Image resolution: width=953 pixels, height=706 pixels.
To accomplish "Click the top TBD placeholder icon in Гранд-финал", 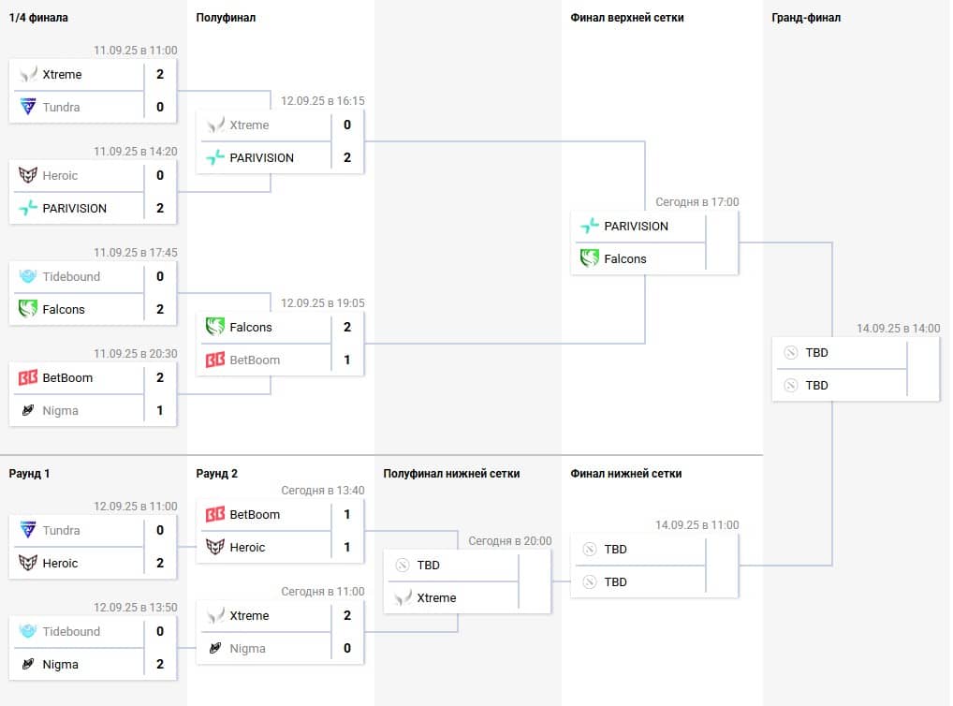I will [791, 353].
